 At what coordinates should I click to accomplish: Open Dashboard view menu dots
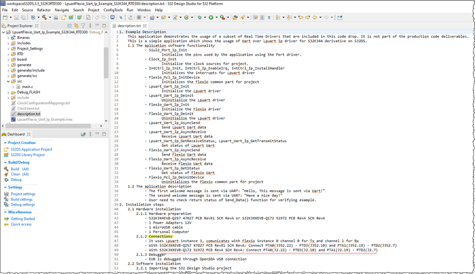point(90,134)
